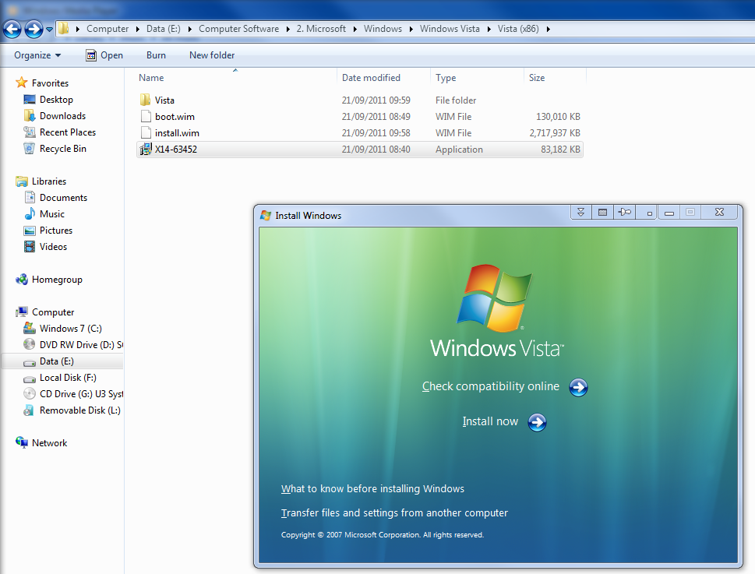Open What to know before installing Windows
Viewport: 755px width, 574px height.
click(x=372, y=489)
